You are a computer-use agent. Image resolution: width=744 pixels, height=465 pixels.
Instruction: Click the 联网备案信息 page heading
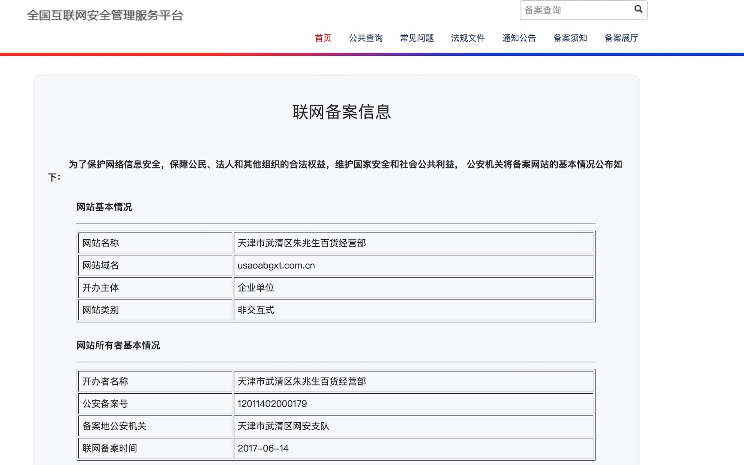pyautogui.click(x=341, y=112)
